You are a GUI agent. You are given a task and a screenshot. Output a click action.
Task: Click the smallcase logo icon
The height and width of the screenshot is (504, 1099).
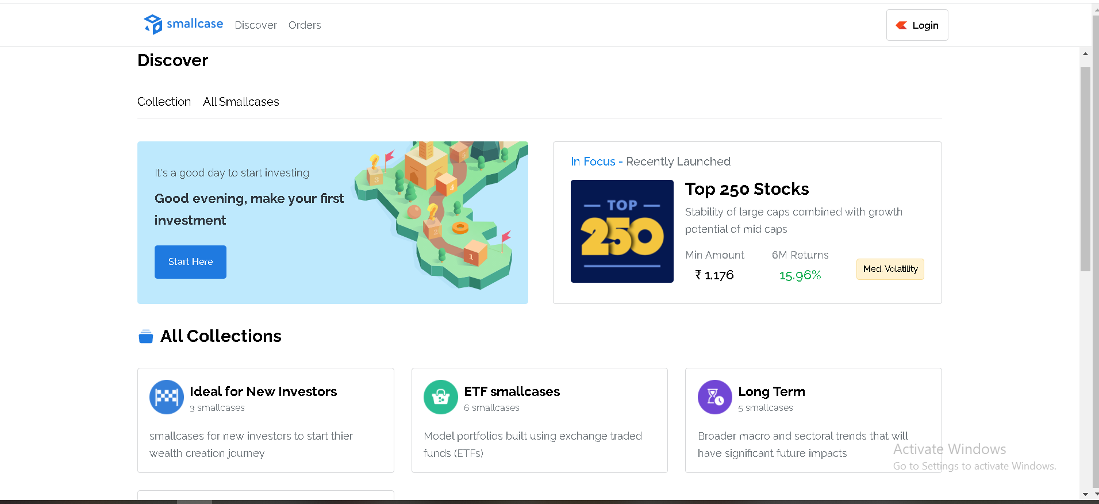(x=152, y=24)
